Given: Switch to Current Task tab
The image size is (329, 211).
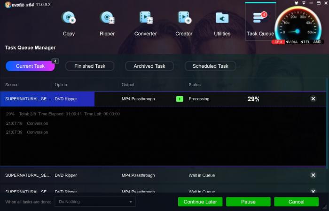Looking at the screenshot, I should coord(30,66).
